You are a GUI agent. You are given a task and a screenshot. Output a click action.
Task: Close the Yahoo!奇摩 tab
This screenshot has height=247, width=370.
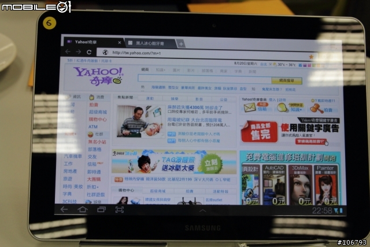pyautogui.click(x=120, y=43)
